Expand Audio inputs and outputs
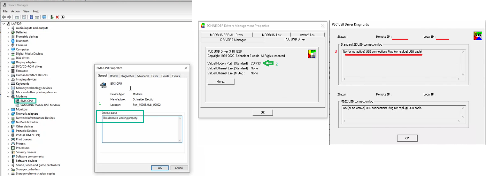The width and height of the screenshot is (486, 176). [x=8, y=28]
